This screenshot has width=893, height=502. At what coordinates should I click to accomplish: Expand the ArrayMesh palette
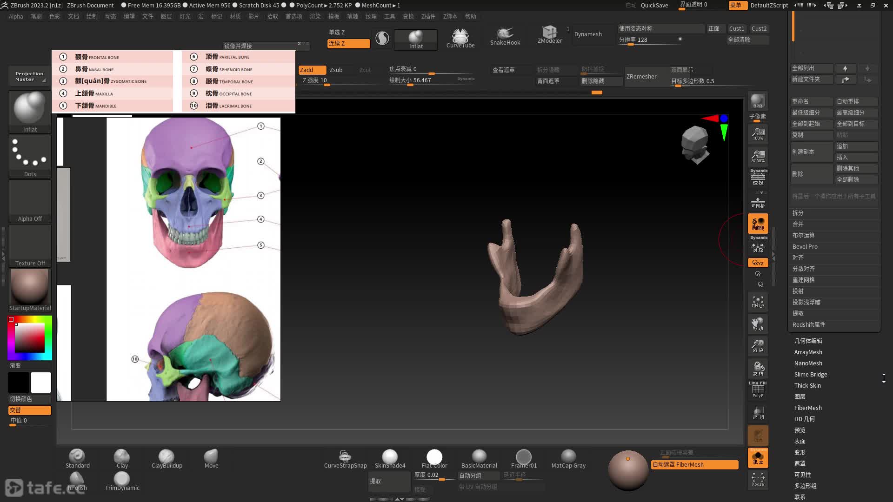[x=808, y=352]
